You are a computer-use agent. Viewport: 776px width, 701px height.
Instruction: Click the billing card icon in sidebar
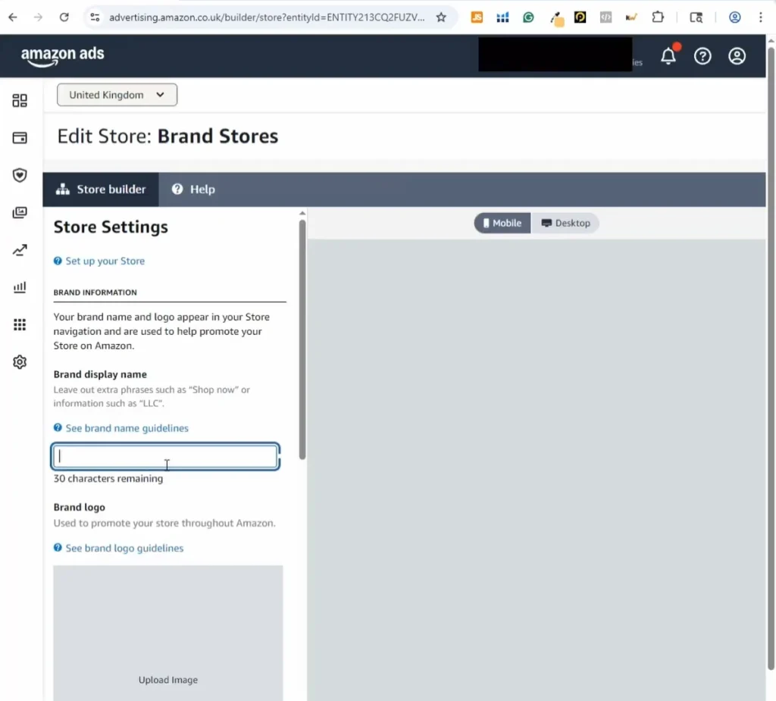click(x=20, y=138)
